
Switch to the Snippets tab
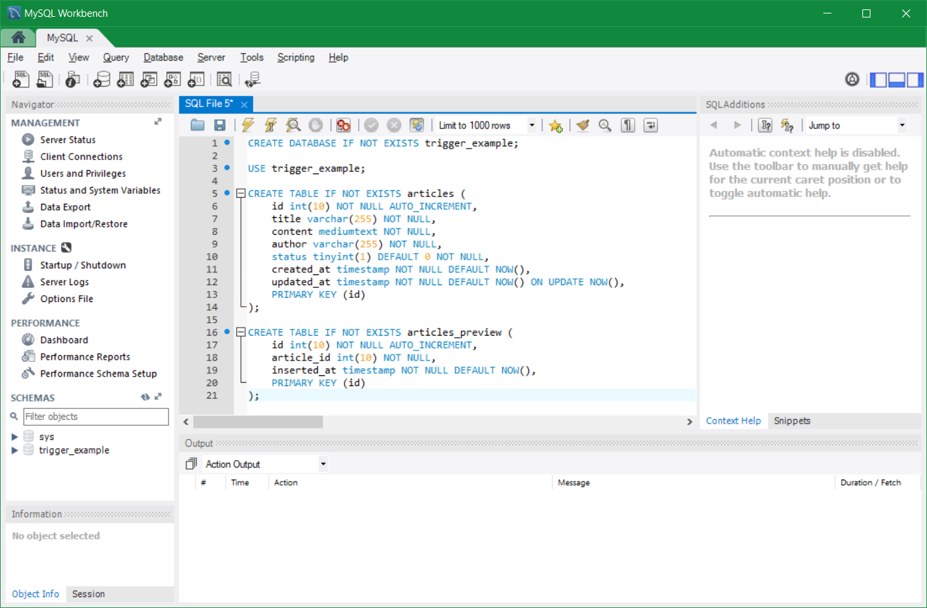point(792,421)
